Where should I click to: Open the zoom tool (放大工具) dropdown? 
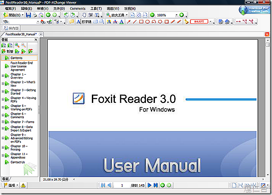click(127, 15)
